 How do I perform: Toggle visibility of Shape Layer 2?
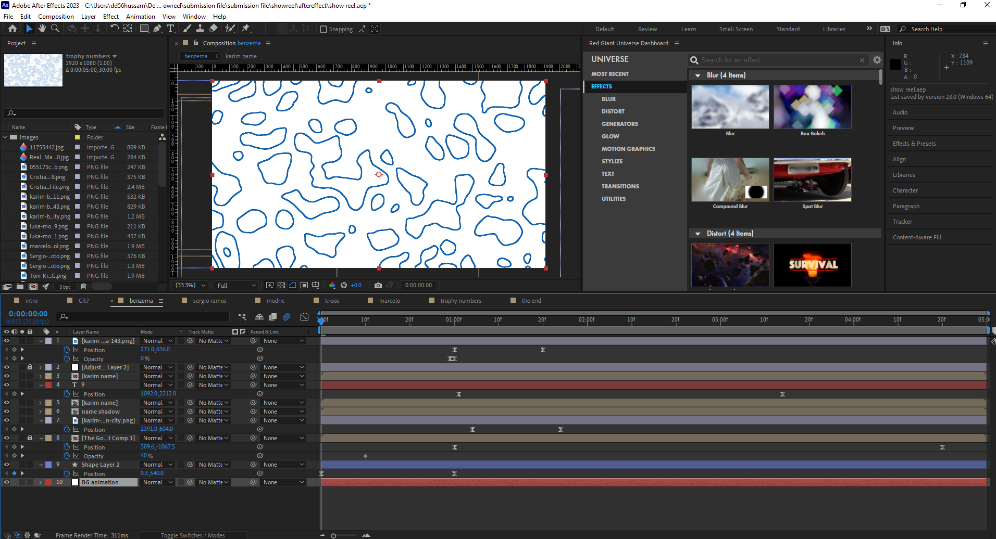pos(7,465)
